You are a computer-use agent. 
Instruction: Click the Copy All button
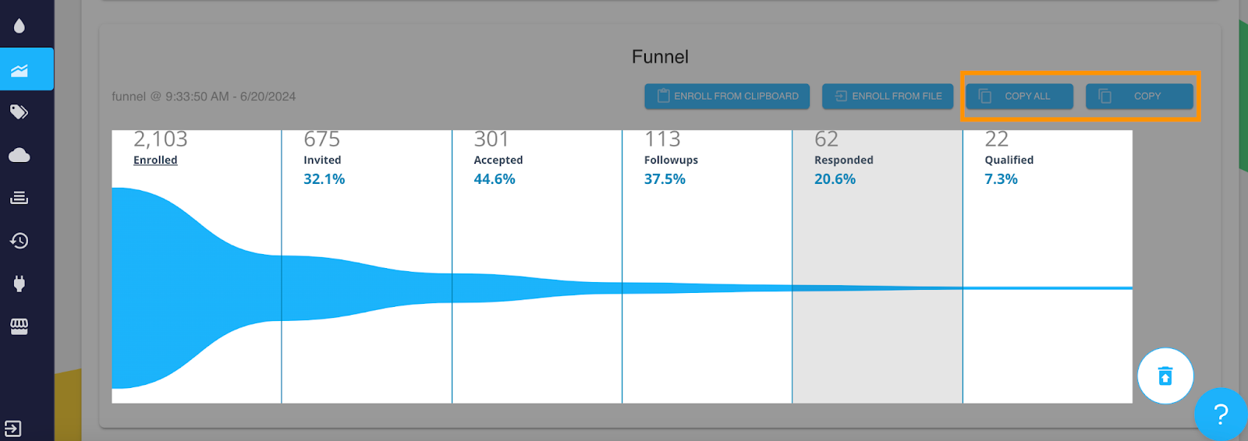coord(1019,96)
